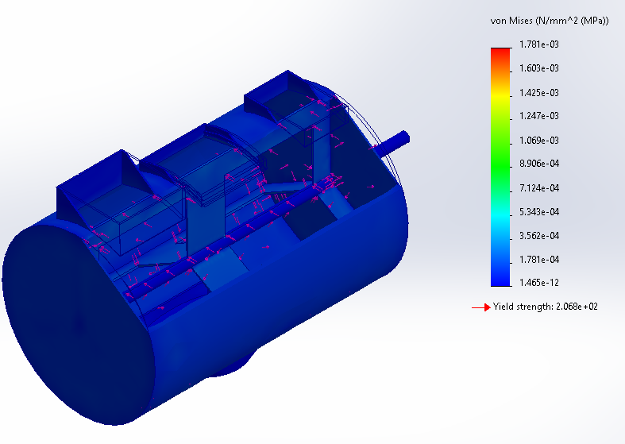Image resolution: width=625 pixels, height=444 pixels.
Task: Click the stress color gradient bar
Action: click(x=500, y=167)
